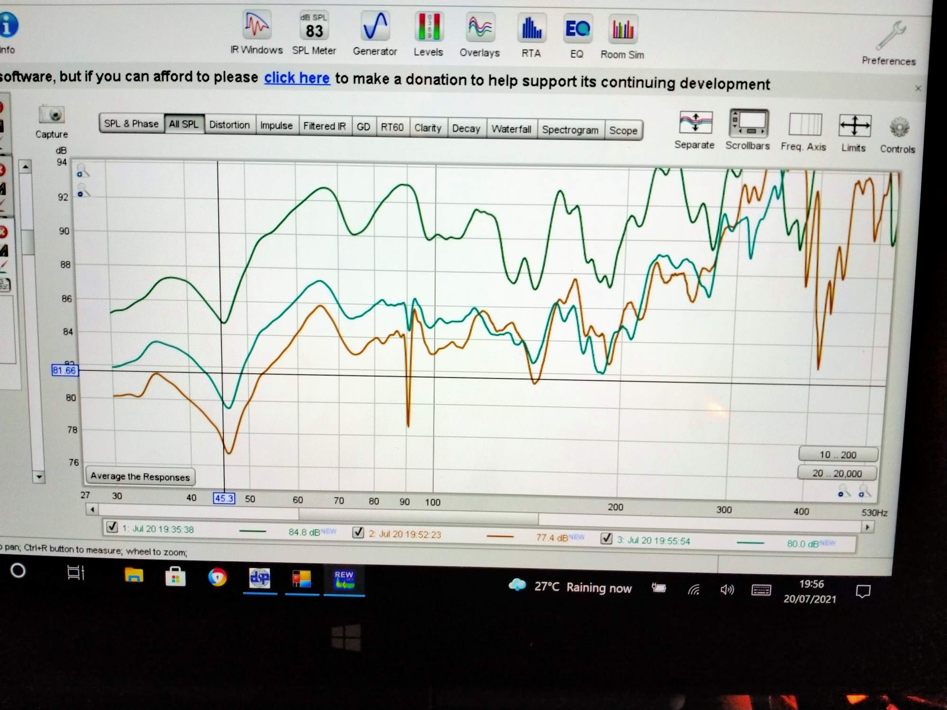Open File Explorer in taskbar
Image resolution: width=947 pixels, height=710 pixels.
pos(134,576)
